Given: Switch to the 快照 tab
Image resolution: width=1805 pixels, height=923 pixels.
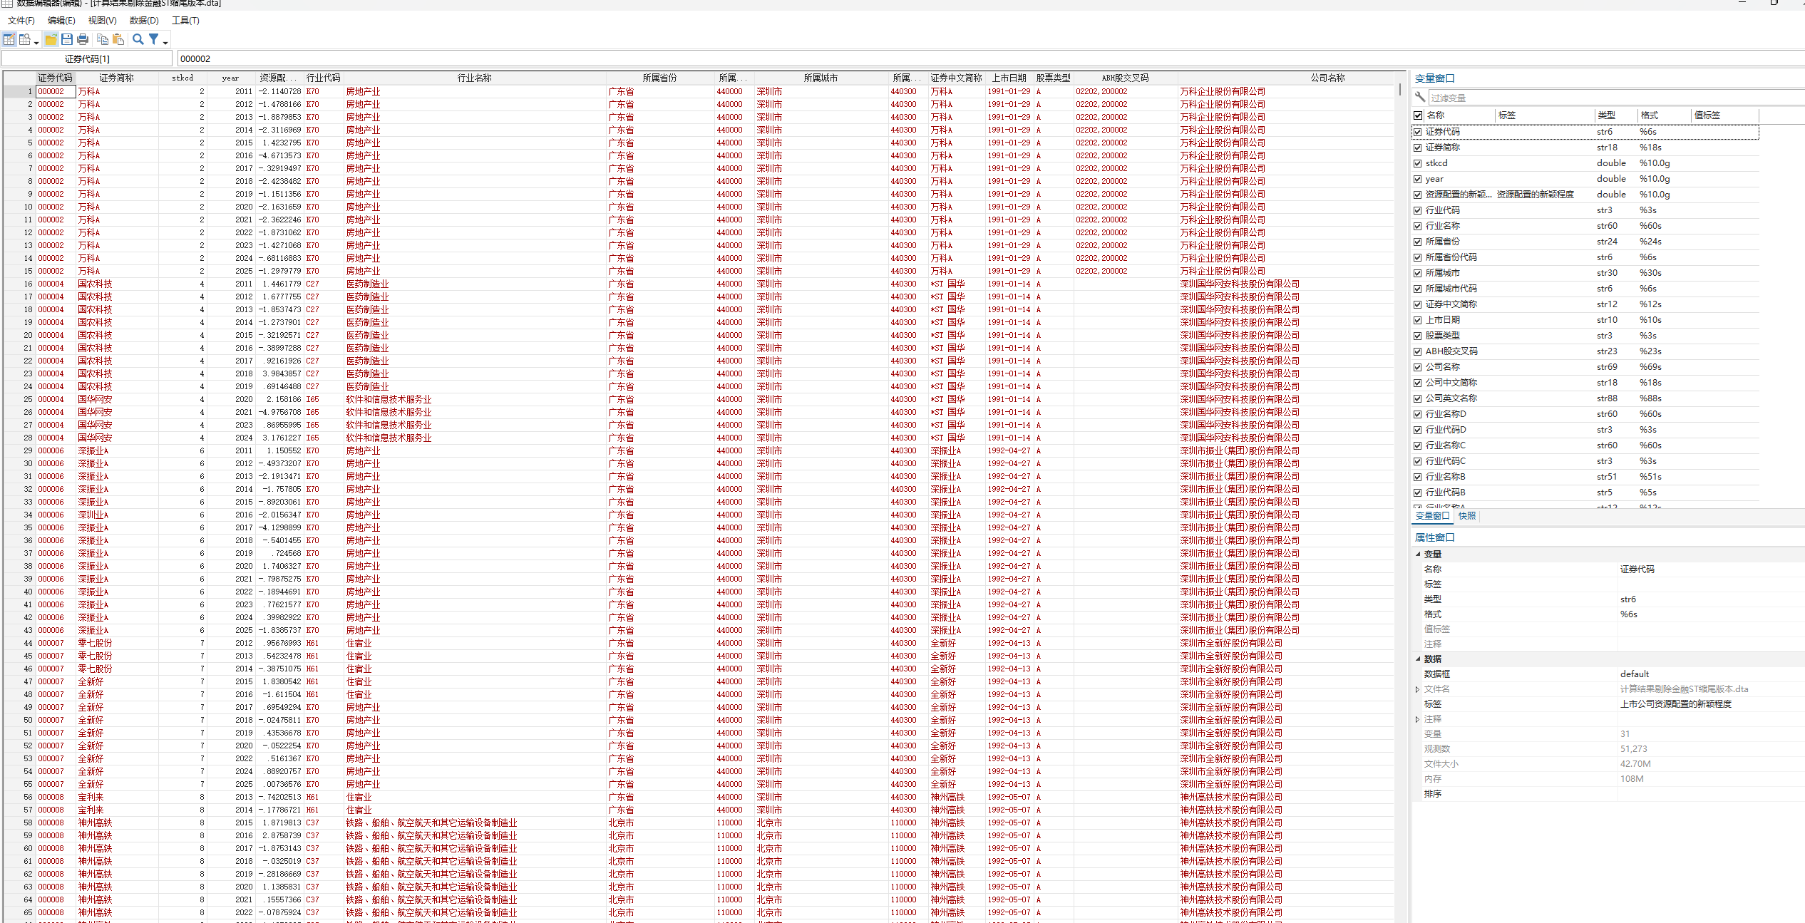Looking at the screenshot, I should click(x=1467, y=516).
